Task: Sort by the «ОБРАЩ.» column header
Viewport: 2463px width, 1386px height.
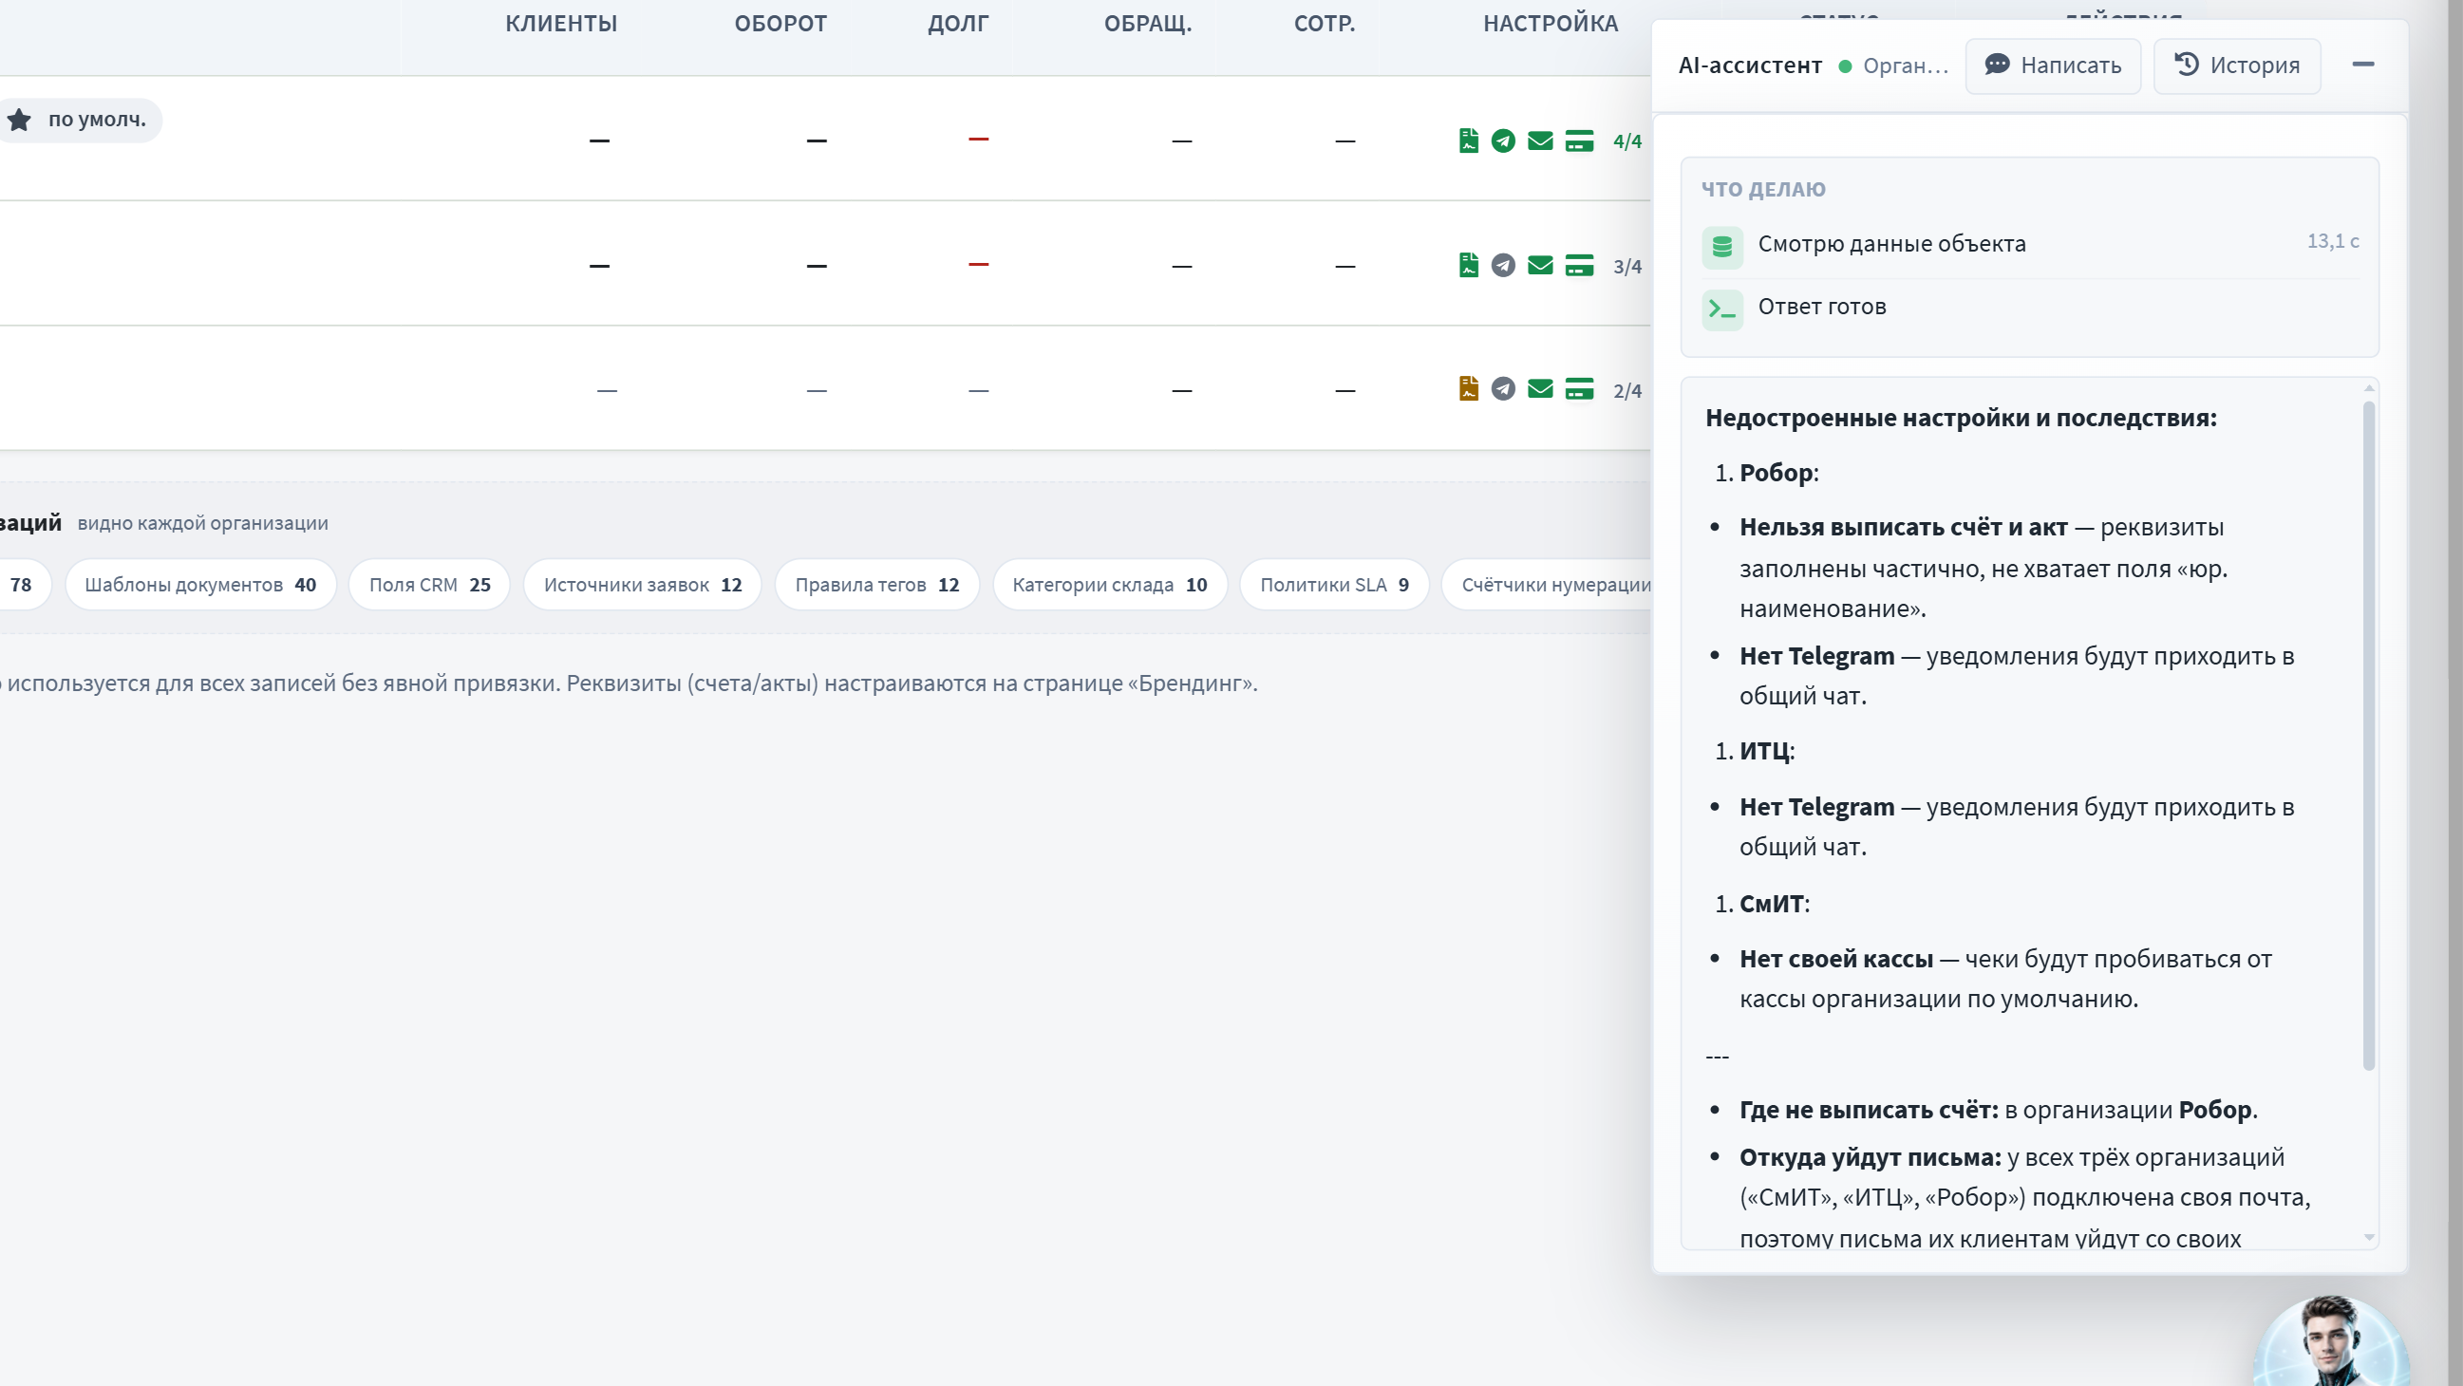Action: (x=1147, y=24)
